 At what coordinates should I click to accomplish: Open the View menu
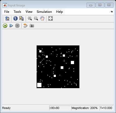(x=29, y=12)
